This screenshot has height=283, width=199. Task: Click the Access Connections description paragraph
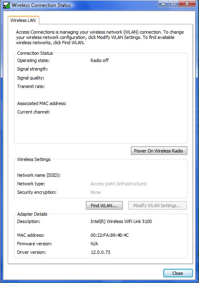[100, 37]
